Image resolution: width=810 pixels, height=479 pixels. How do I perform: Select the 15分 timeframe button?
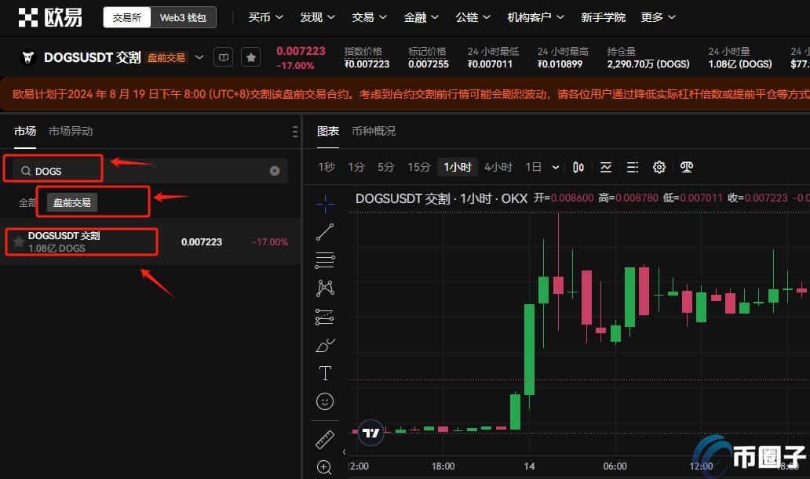pyautogui.click(x=418, y=167)
